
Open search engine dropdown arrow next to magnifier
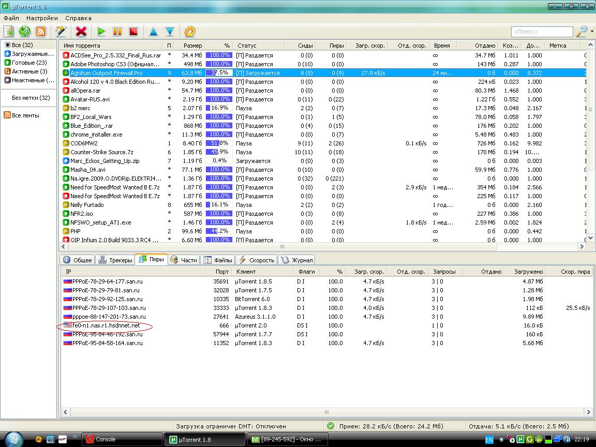click(592, 32)
